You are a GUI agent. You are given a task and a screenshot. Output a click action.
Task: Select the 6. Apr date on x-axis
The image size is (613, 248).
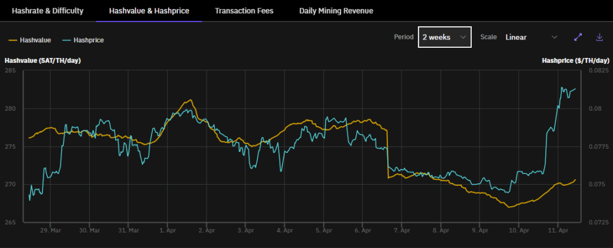(363, 229)
